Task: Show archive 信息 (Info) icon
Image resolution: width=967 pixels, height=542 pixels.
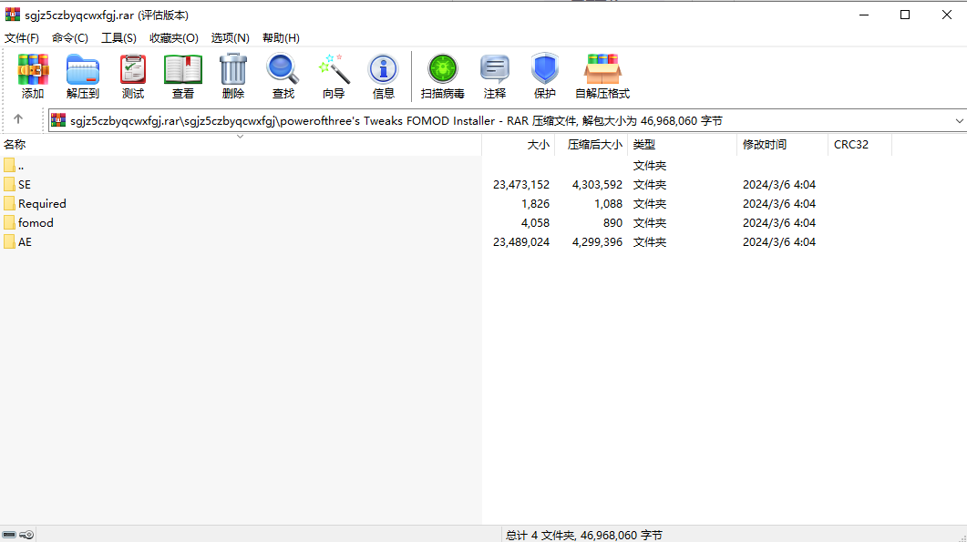Action: tap(383, 76)
